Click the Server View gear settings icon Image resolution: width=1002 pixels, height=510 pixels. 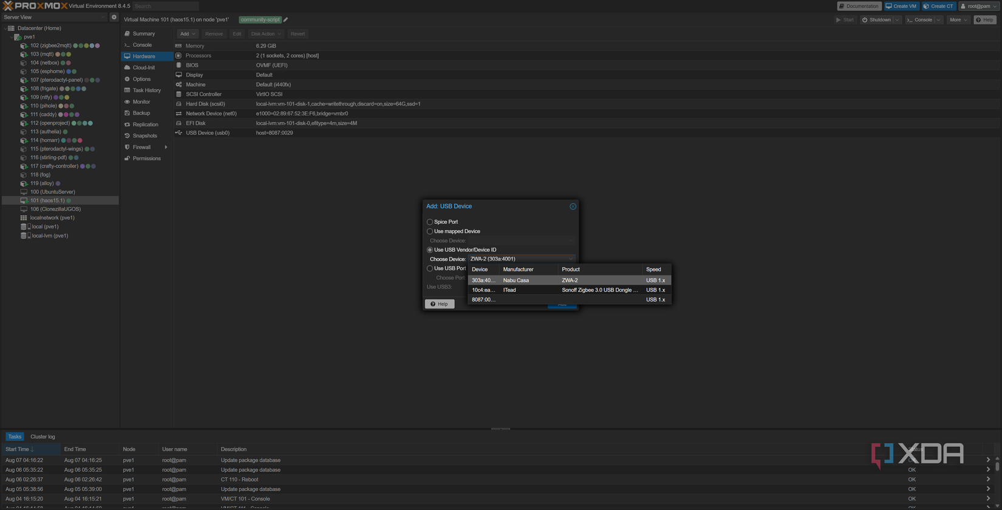[x=114, y=17]
